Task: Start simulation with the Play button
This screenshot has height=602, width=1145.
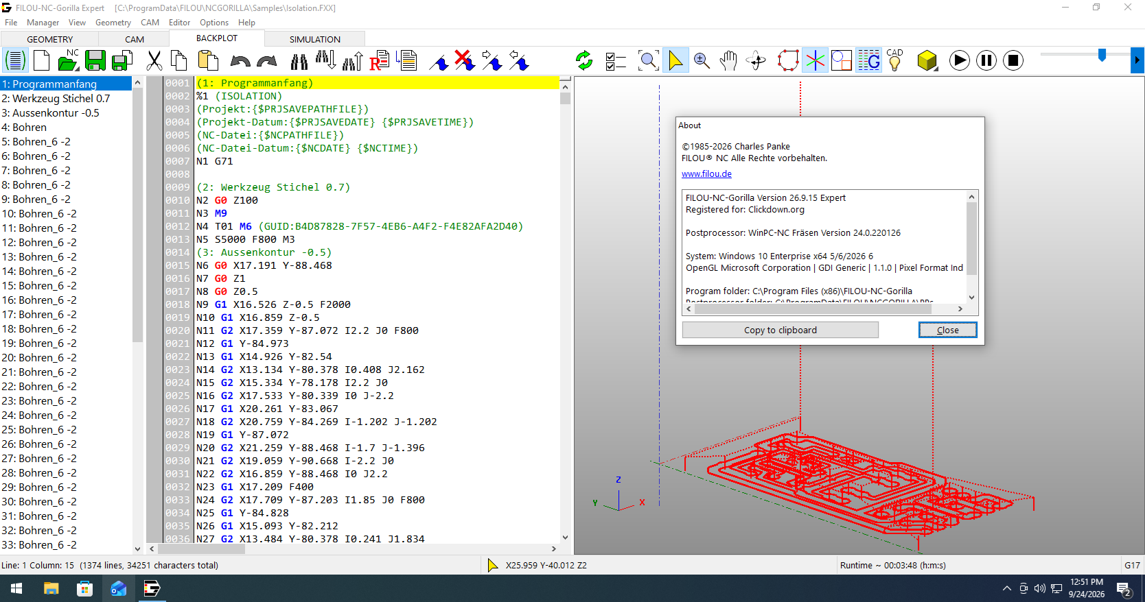Action: (x=960, y=61)
